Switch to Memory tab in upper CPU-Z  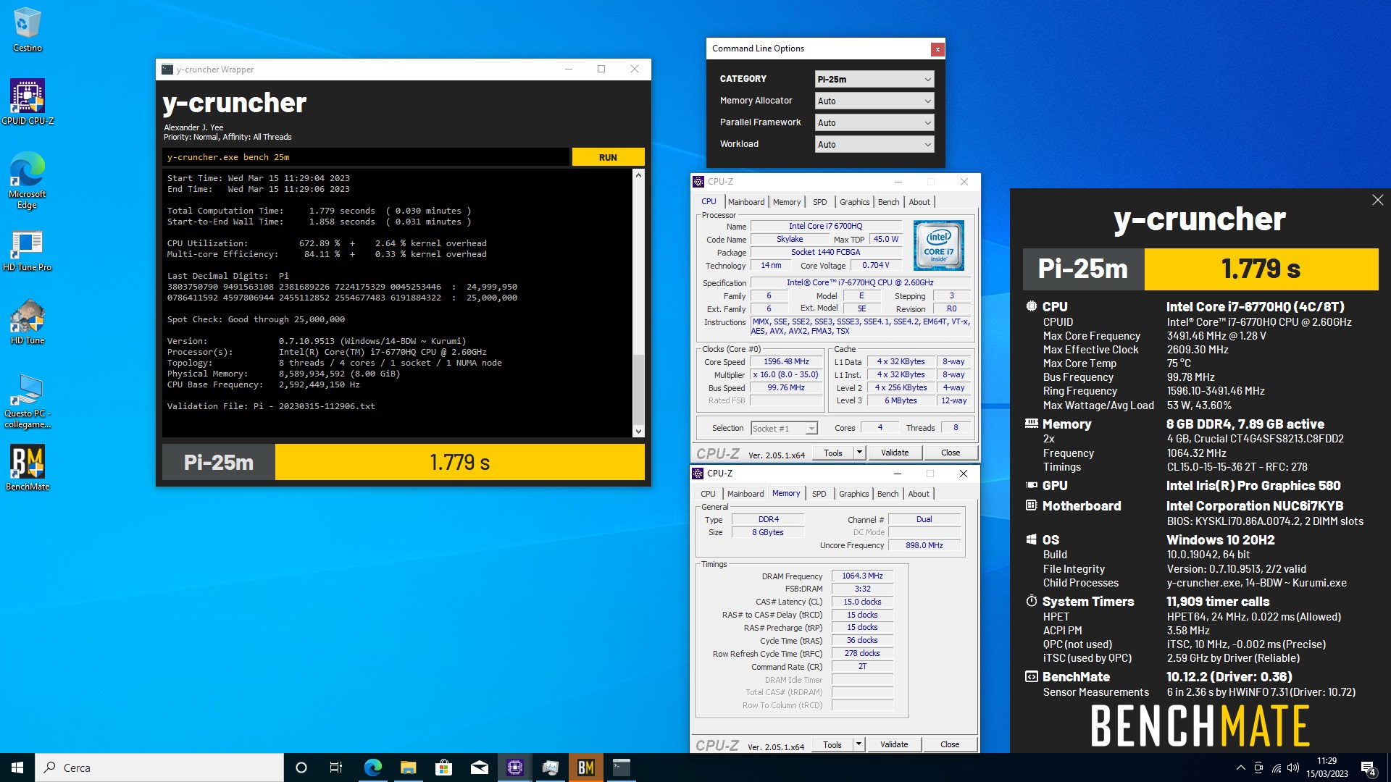tap(787, 202)
